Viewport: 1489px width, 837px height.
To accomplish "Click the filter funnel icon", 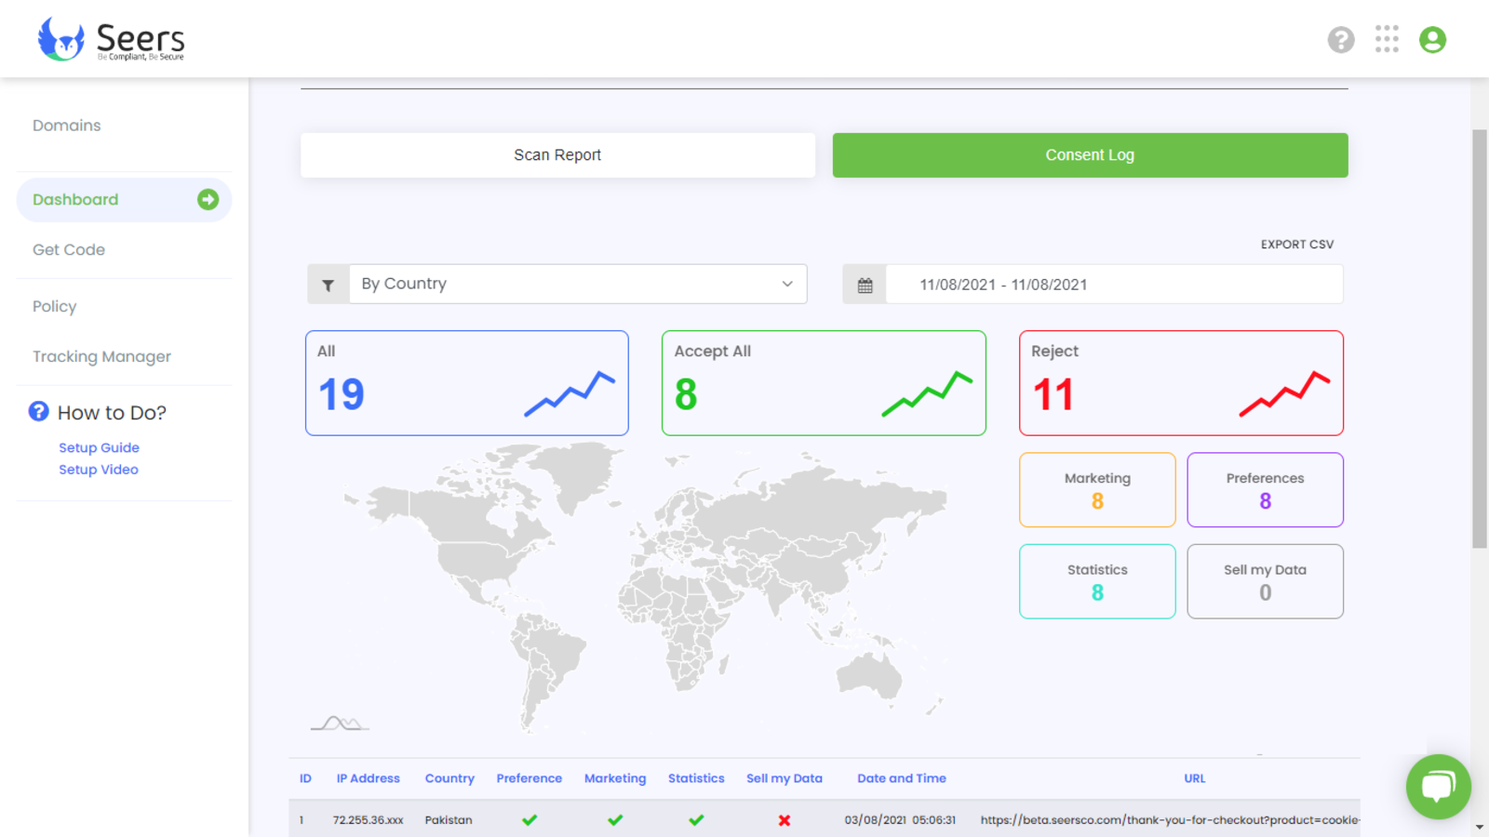I will pyautogui.click(x=329, y=285).
